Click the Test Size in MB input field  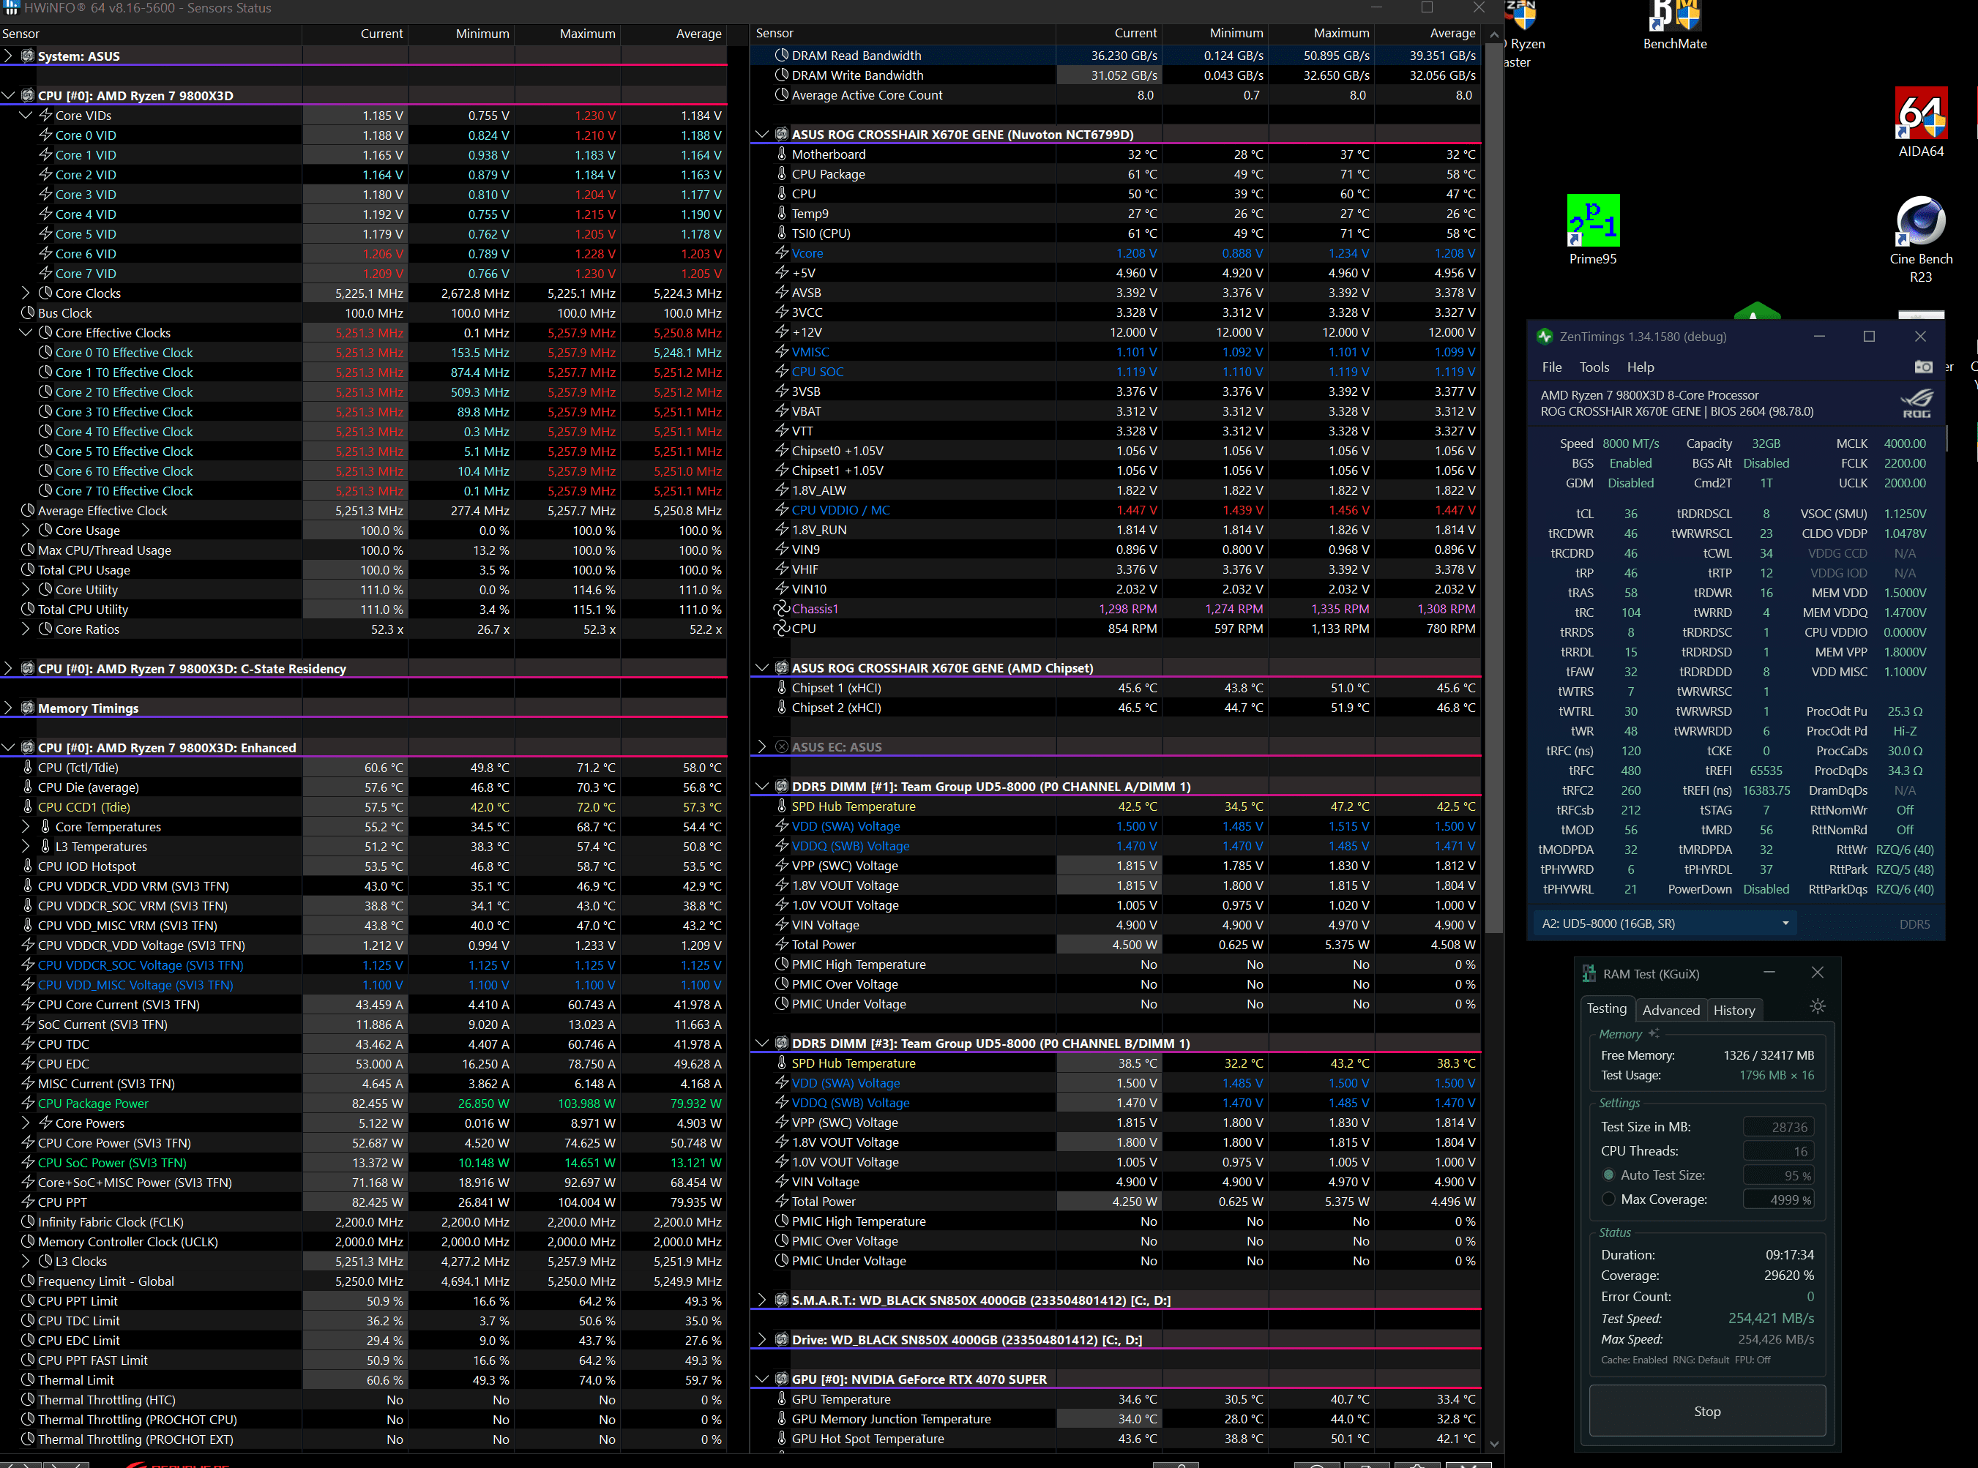(1778, 1127)
